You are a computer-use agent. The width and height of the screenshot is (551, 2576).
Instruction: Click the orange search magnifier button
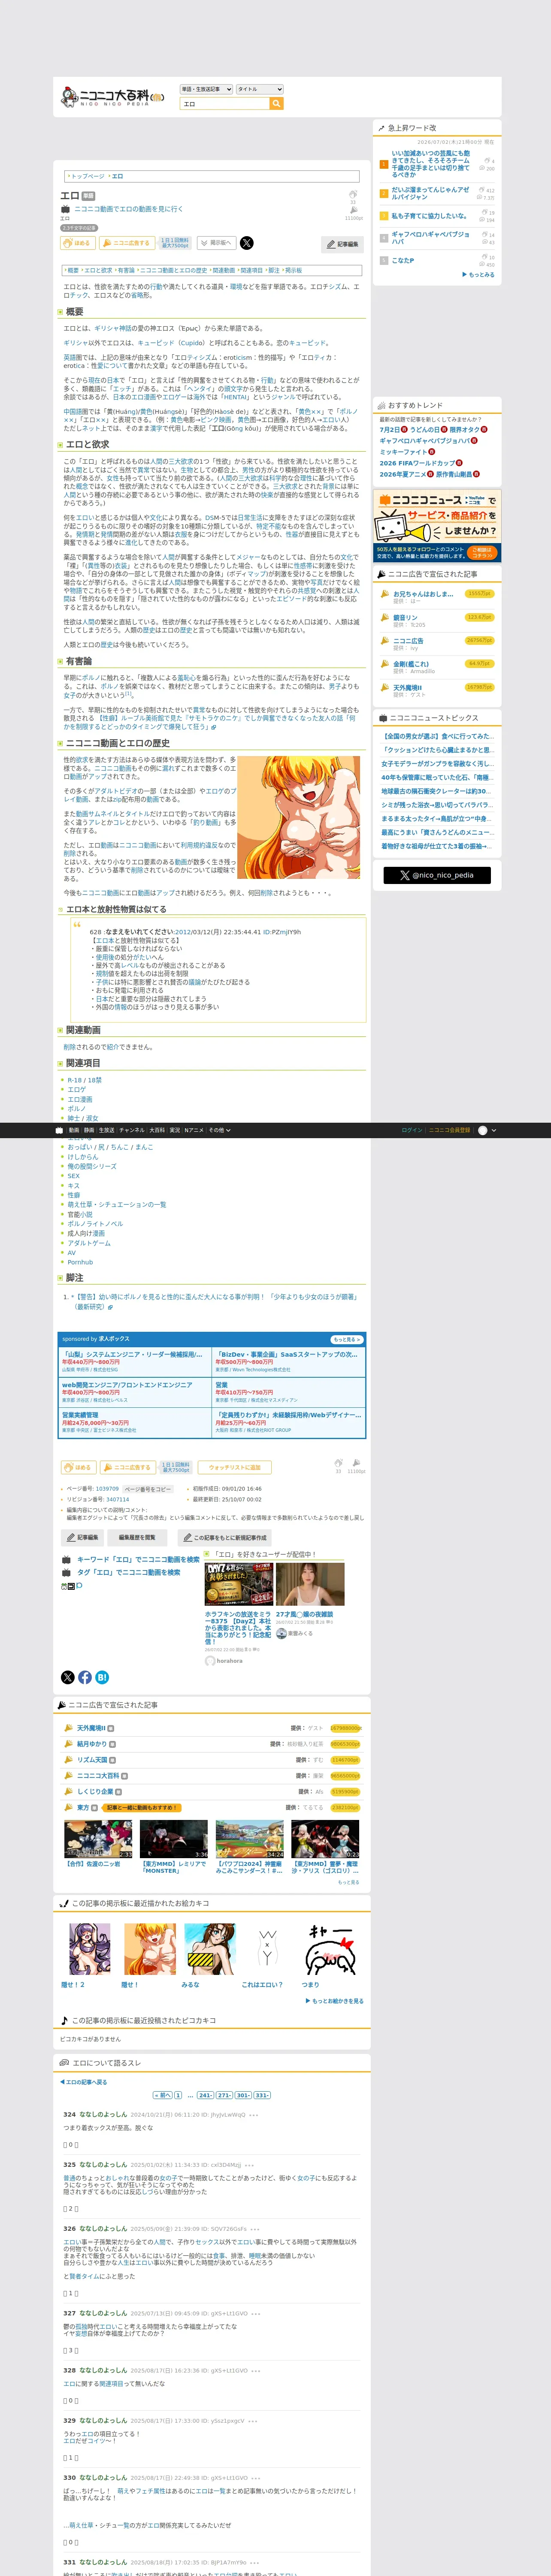coord(276,104)
